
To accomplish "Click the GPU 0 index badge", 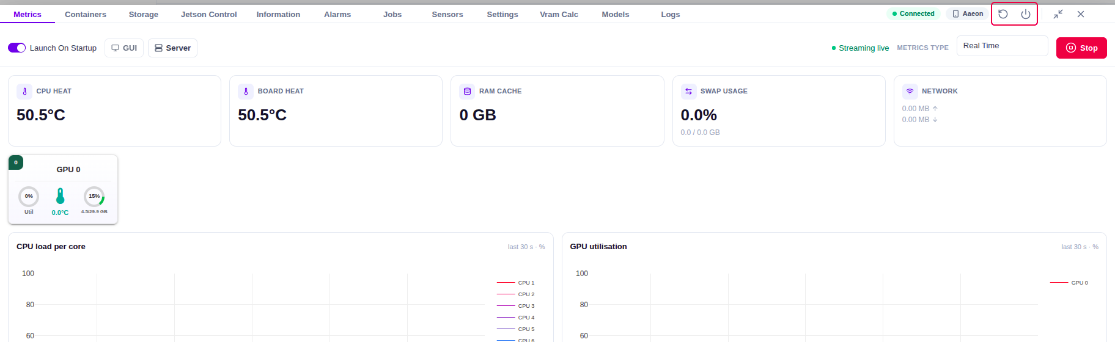I will click(x=16, y=162).
